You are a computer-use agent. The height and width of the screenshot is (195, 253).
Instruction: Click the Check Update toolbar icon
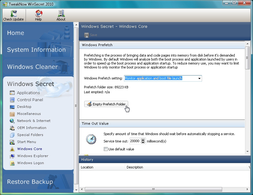click(13, 13)
